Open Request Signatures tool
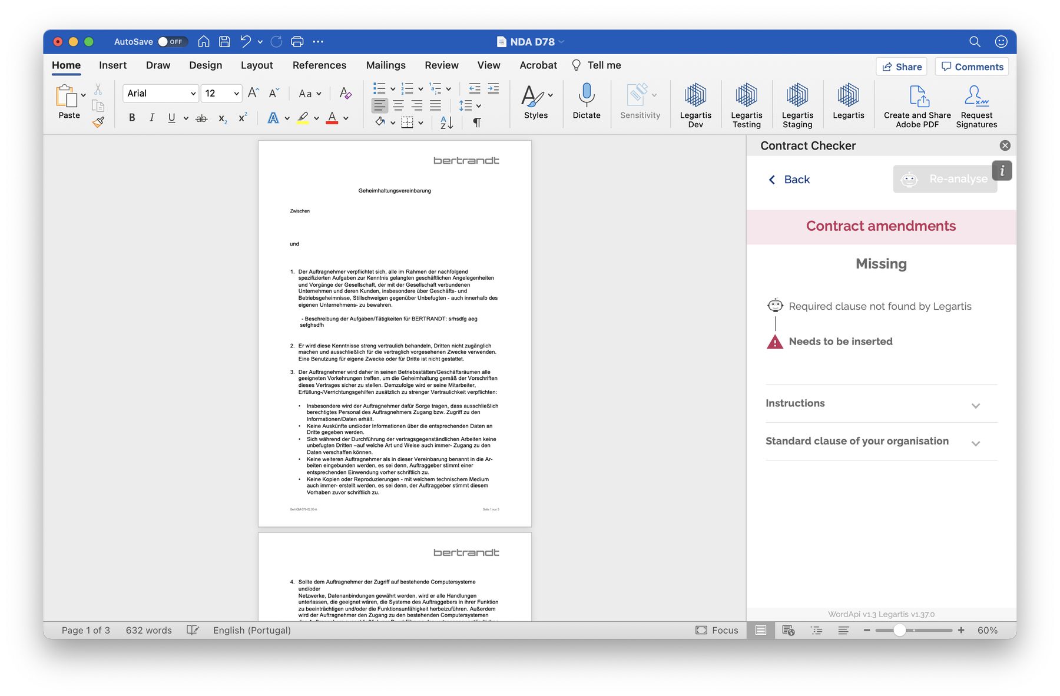This screenshot has width=1060, height=696. [x=976, y=106]
